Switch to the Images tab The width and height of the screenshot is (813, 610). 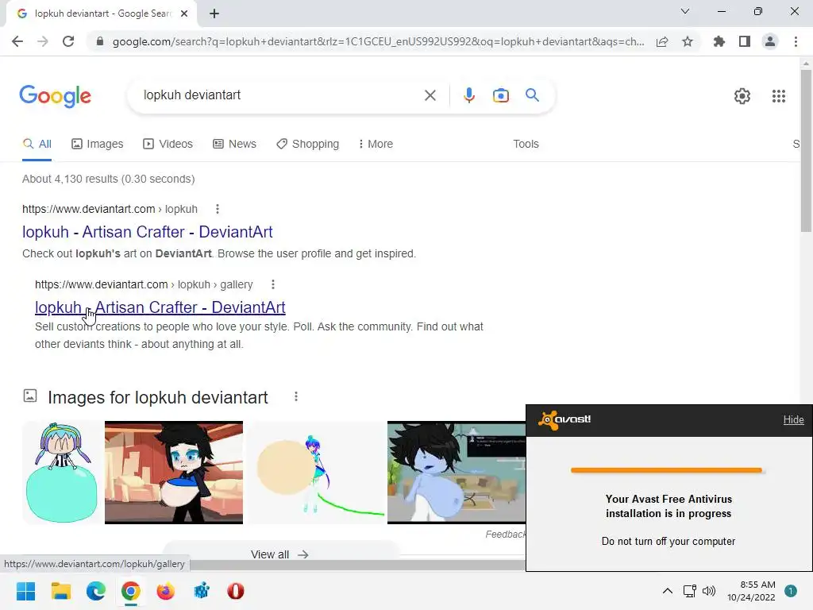[98, 144]
